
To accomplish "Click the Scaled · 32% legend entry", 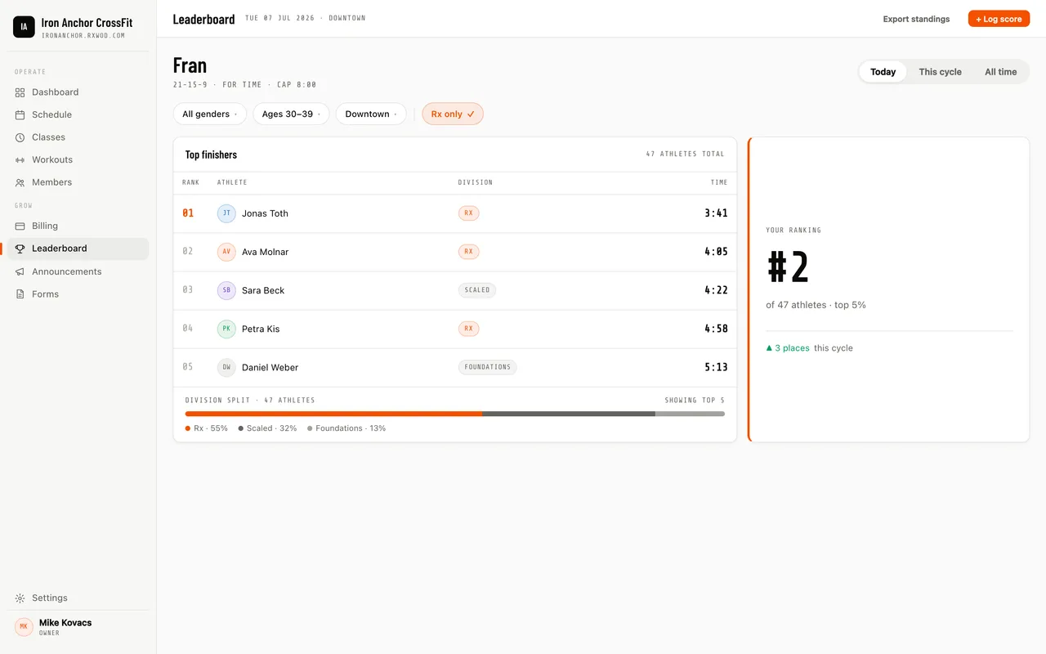I will tap(267, 428).
